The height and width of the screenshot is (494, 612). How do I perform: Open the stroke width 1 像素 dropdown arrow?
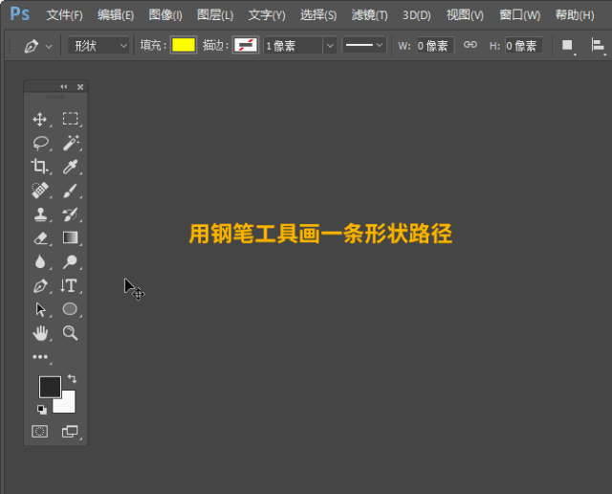coord(330,46)
